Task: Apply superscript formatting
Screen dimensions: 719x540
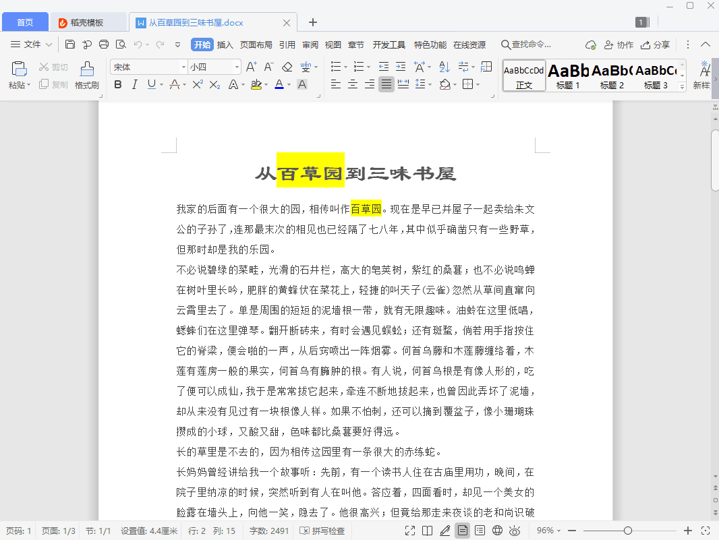Action: point(198,84)
